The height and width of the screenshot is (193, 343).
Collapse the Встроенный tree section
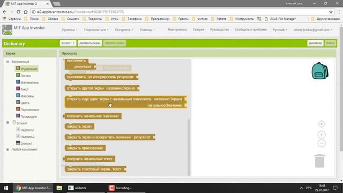[8, 62]
